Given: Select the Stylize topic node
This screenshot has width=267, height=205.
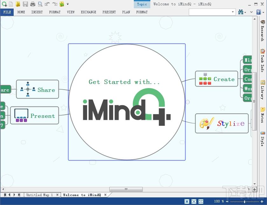Looking at the screenshot, I should 222,123.
